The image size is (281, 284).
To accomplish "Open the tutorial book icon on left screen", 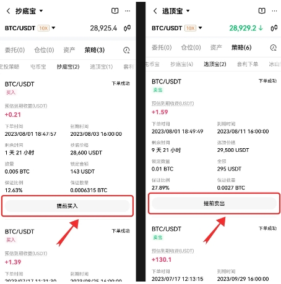I will click(x=115, y=10).
